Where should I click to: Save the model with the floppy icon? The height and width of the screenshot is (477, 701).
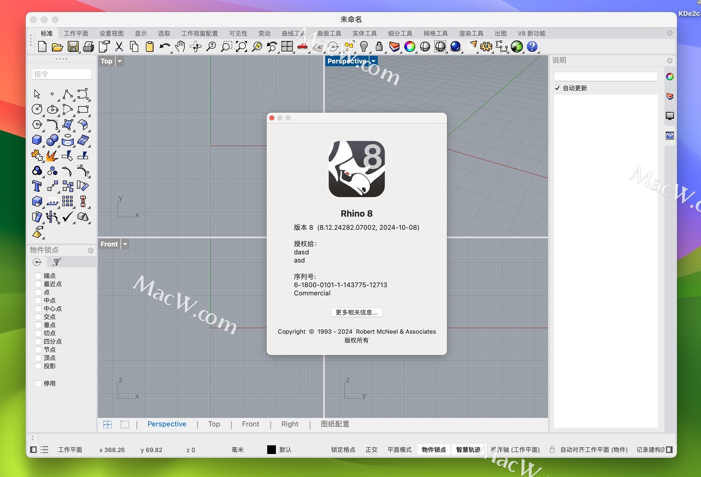point(73,46)
